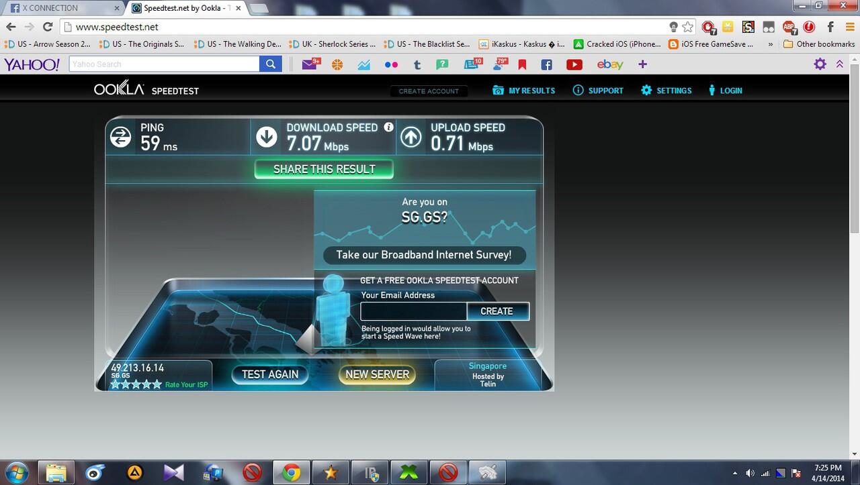Open the green Yahoo Answers icon
Image resolution: width=860 pixels, height=485 pixels.
pyautogui.click(x=442, y=64)
